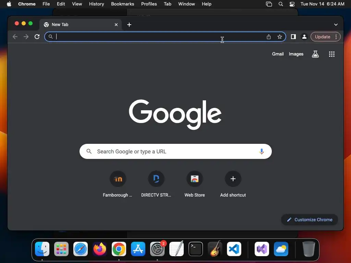This screenshot has height=263, width=351.
Task: Open the Farnborough shortcut tile
Action: coord(118,184)
